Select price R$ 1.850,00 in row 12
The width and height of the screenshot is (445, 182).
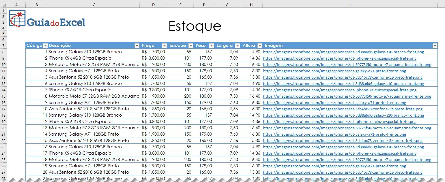tap(153, 77)
